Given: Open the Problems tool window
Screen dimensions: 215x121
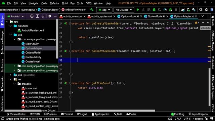Looking at the screenshot, I should pos(50,114).
